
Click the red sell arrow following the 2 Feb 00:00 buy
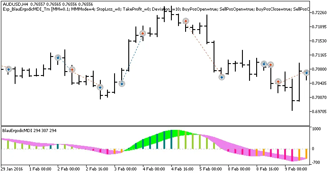coord(72,69)
